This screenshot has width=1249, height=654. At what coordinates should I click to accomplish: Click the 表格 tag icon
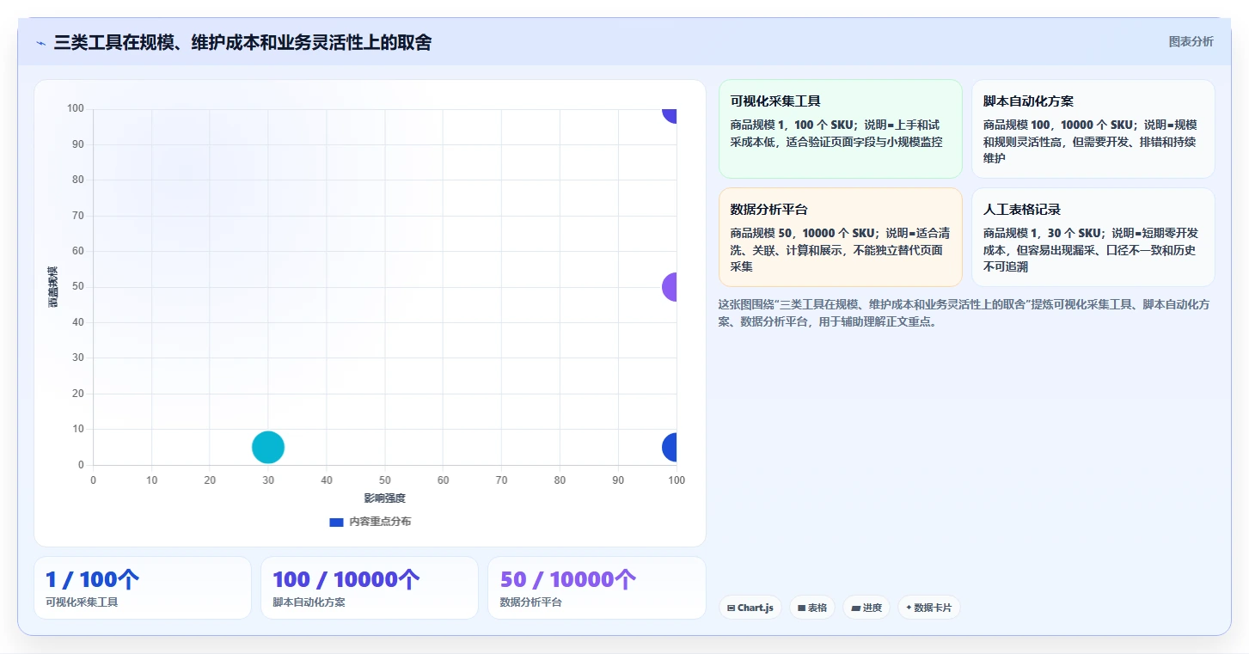coord(801,608)
